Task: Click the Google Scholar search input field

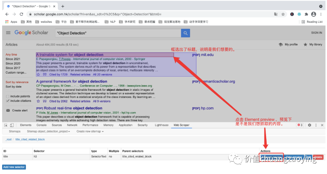Action: (118, 33)
